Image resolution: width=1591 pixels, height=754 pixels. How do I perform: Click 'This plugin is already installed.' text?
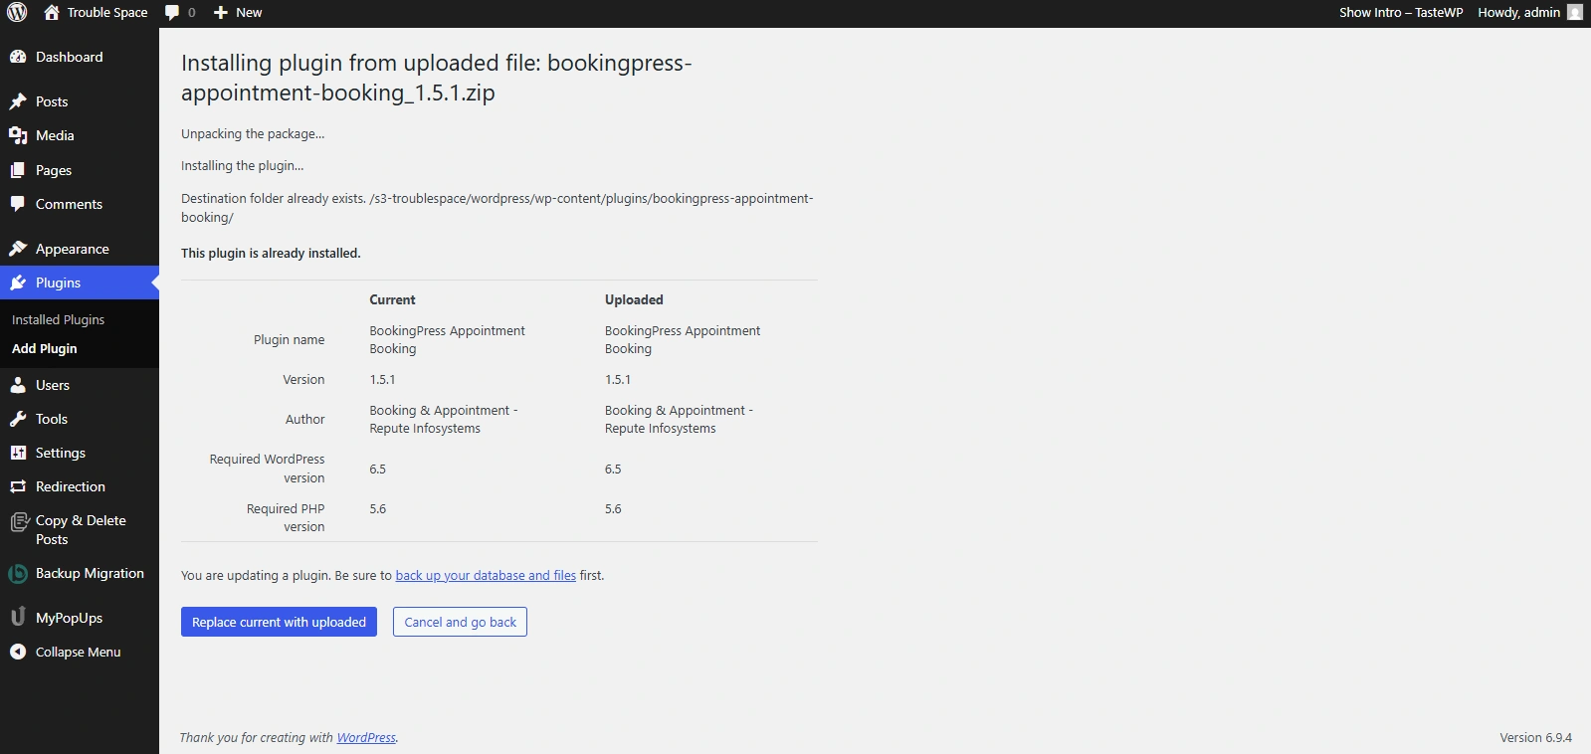[x=271, y=253]
